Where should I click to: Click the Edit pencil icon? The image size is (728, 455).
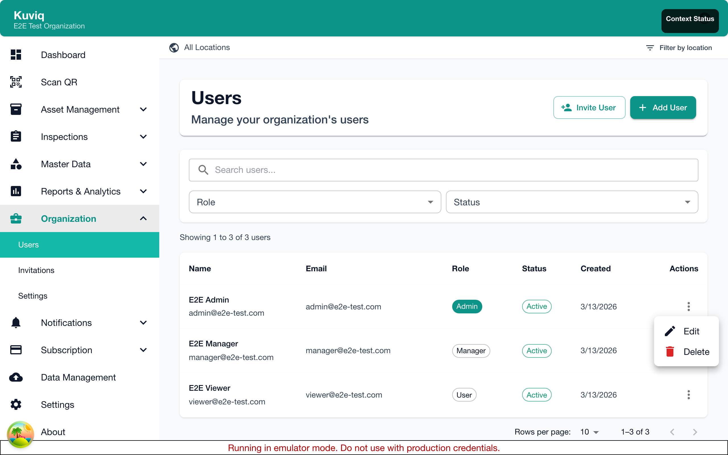pyautogui.click(x=670, y=331)
